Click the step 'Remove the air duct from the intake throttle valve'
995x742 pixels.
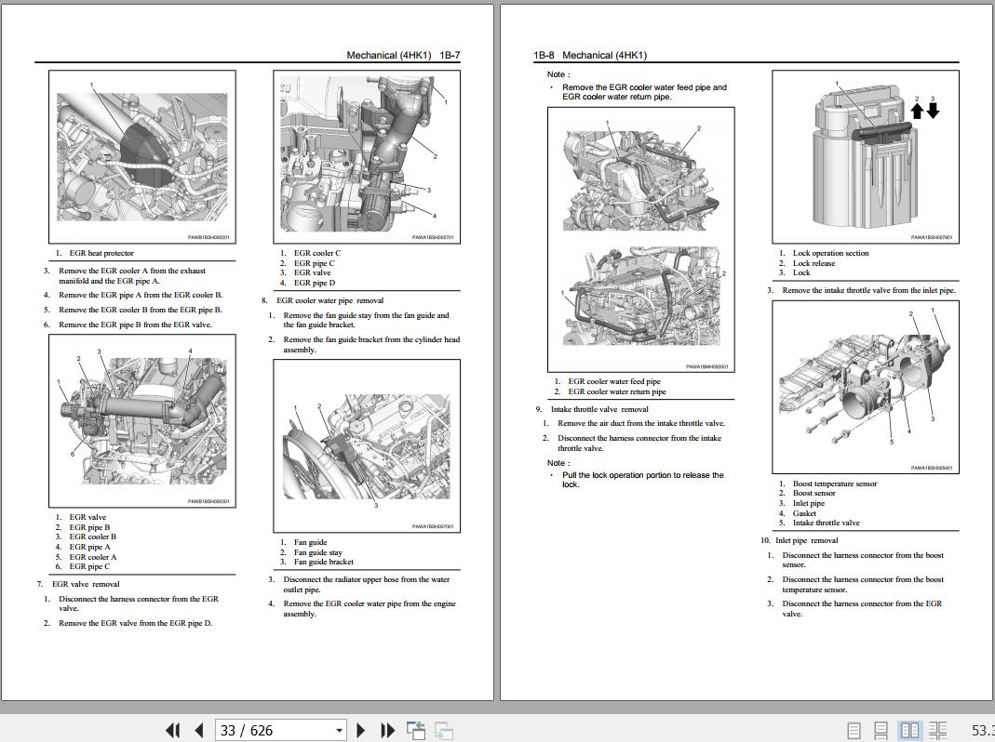pos(641,424)
